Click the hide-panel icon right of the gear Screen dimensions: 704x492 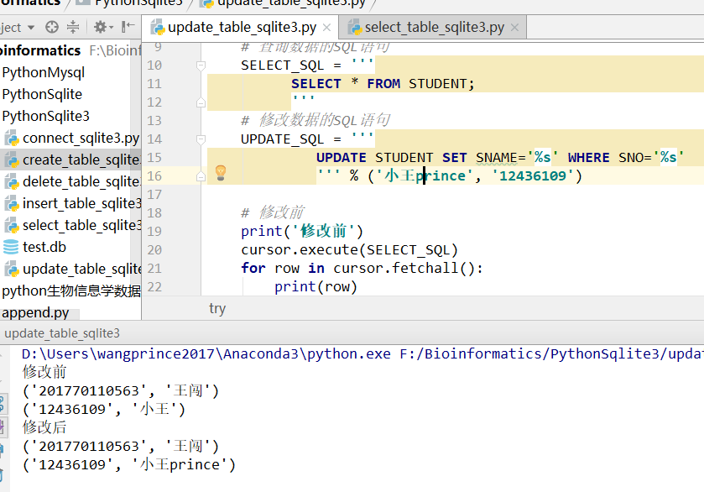128,27
